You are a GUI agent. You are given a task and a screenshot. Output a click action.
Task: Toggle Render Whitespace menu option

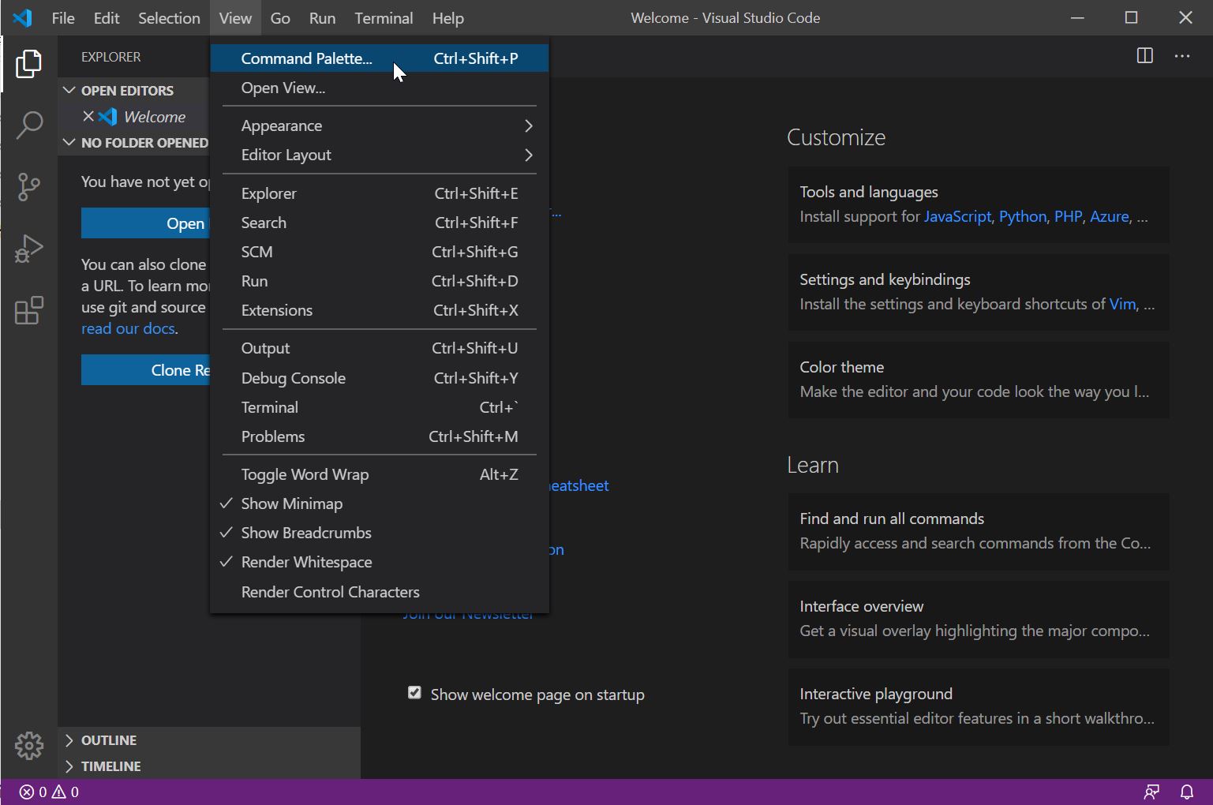(x=380, y=562)
